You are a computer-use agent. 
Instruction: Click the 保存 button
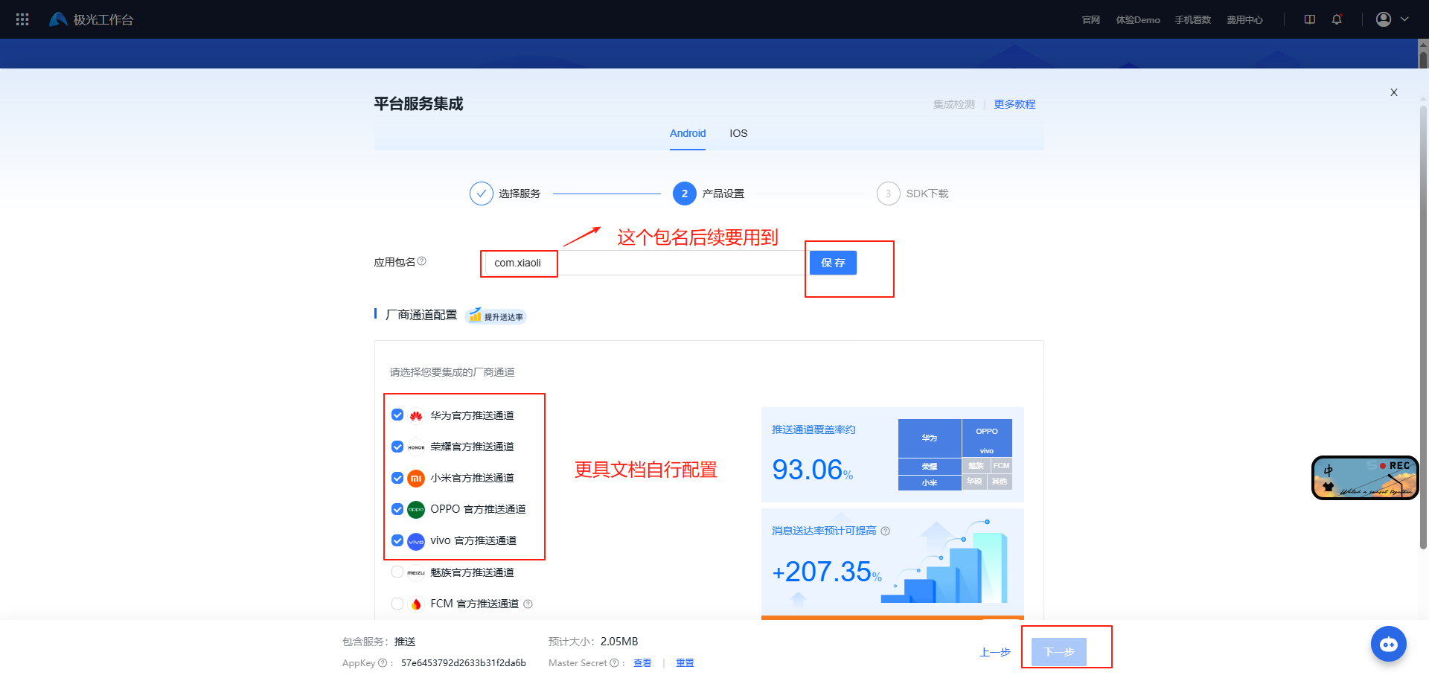coord(833,263)
